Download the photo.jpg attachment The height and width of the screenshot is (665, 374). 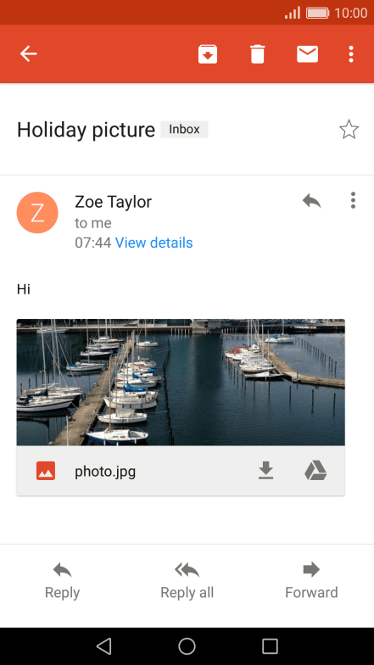pyautogui.click(x=266, y=471)
